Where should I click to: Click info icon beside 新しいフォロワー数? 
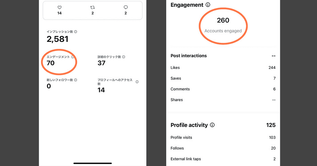click(75, 80)
